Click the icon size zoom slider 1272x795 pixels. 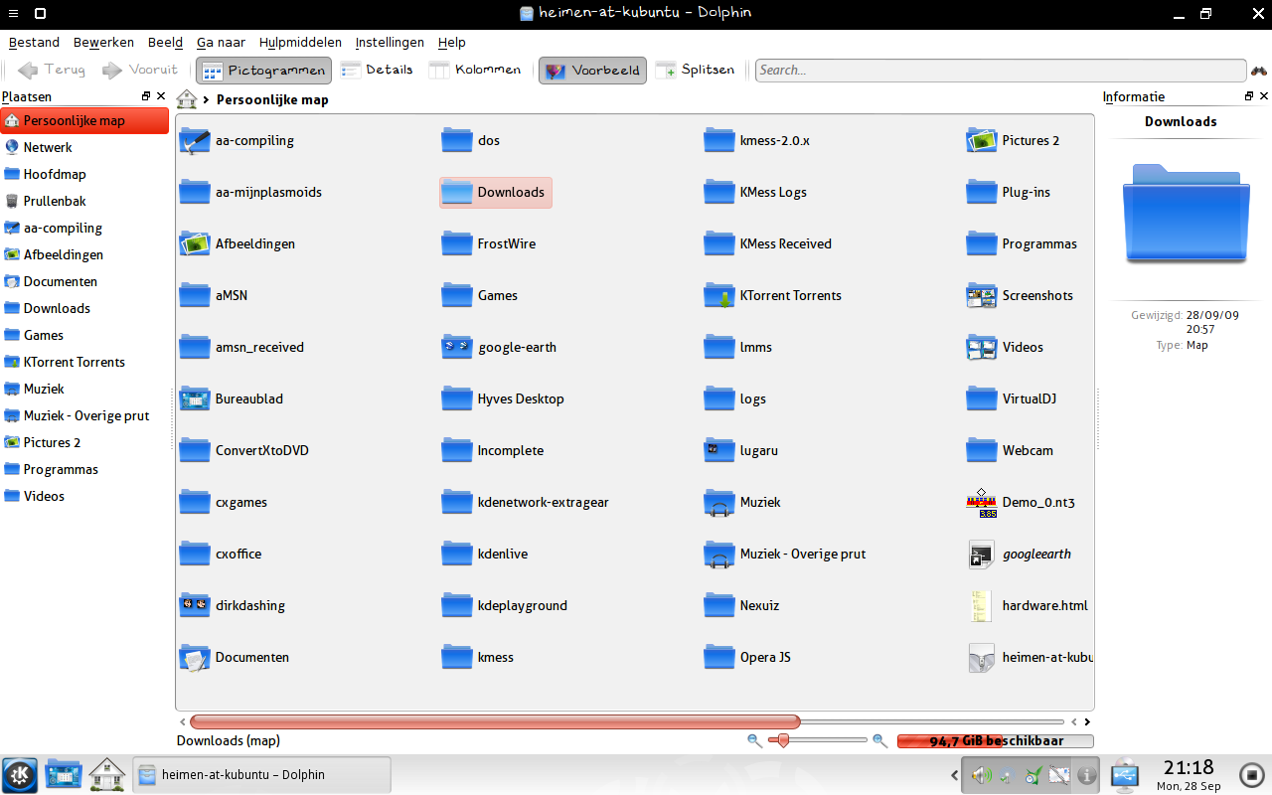[784, 740]
